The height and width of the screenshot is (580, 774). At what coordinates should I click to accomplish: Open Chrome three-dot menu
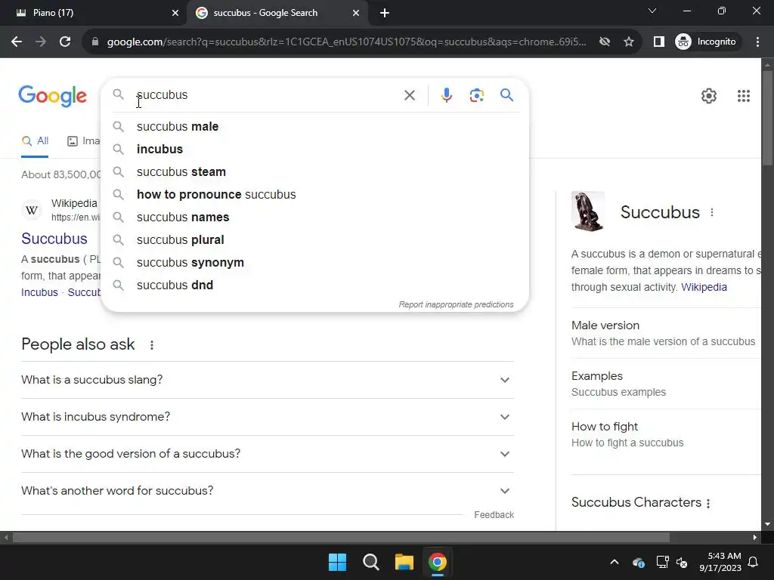tap(757, 42)
